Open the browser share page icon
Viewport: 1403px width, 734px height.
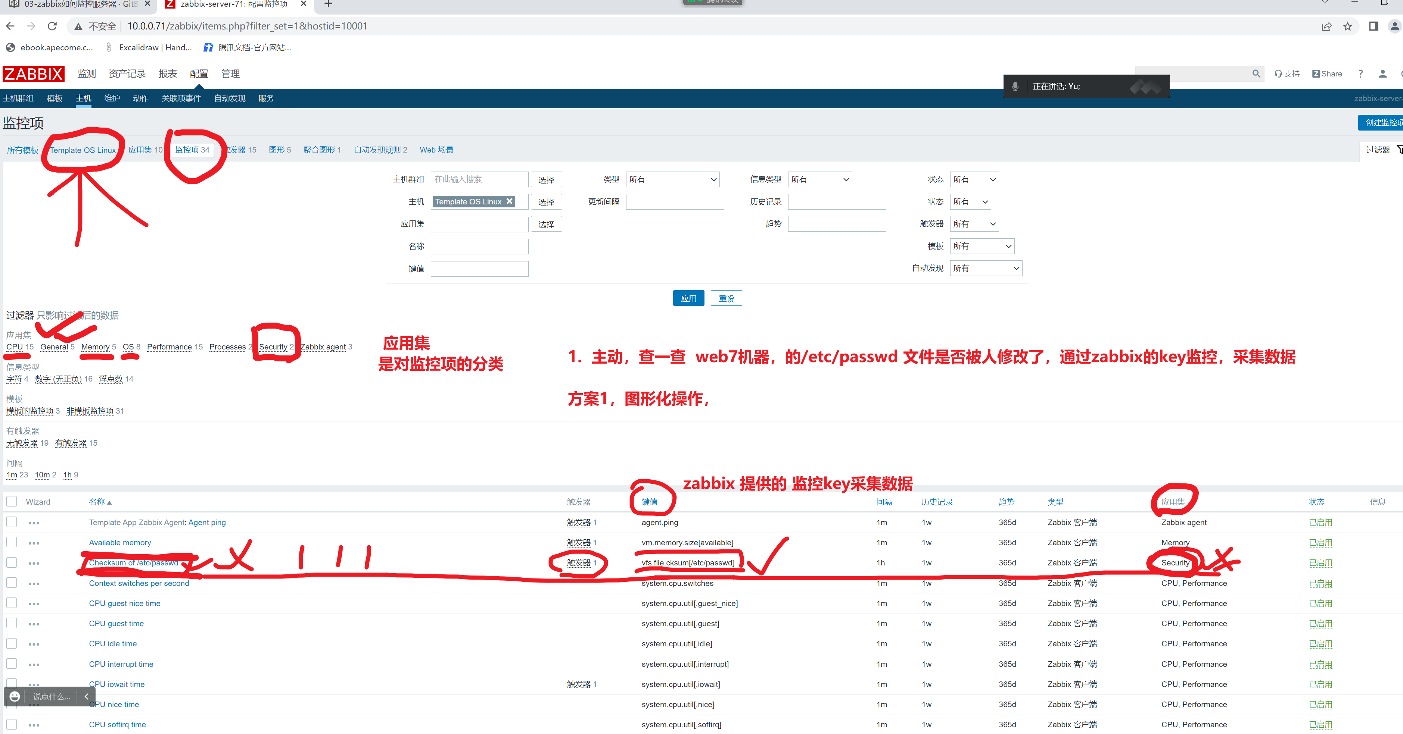1326,26
